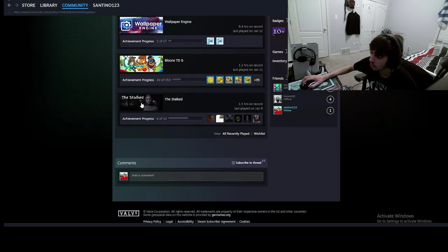The width and height of the screenshot is (448, 252).
Task: Open the geonames.org link
Action: pos(221,215)
